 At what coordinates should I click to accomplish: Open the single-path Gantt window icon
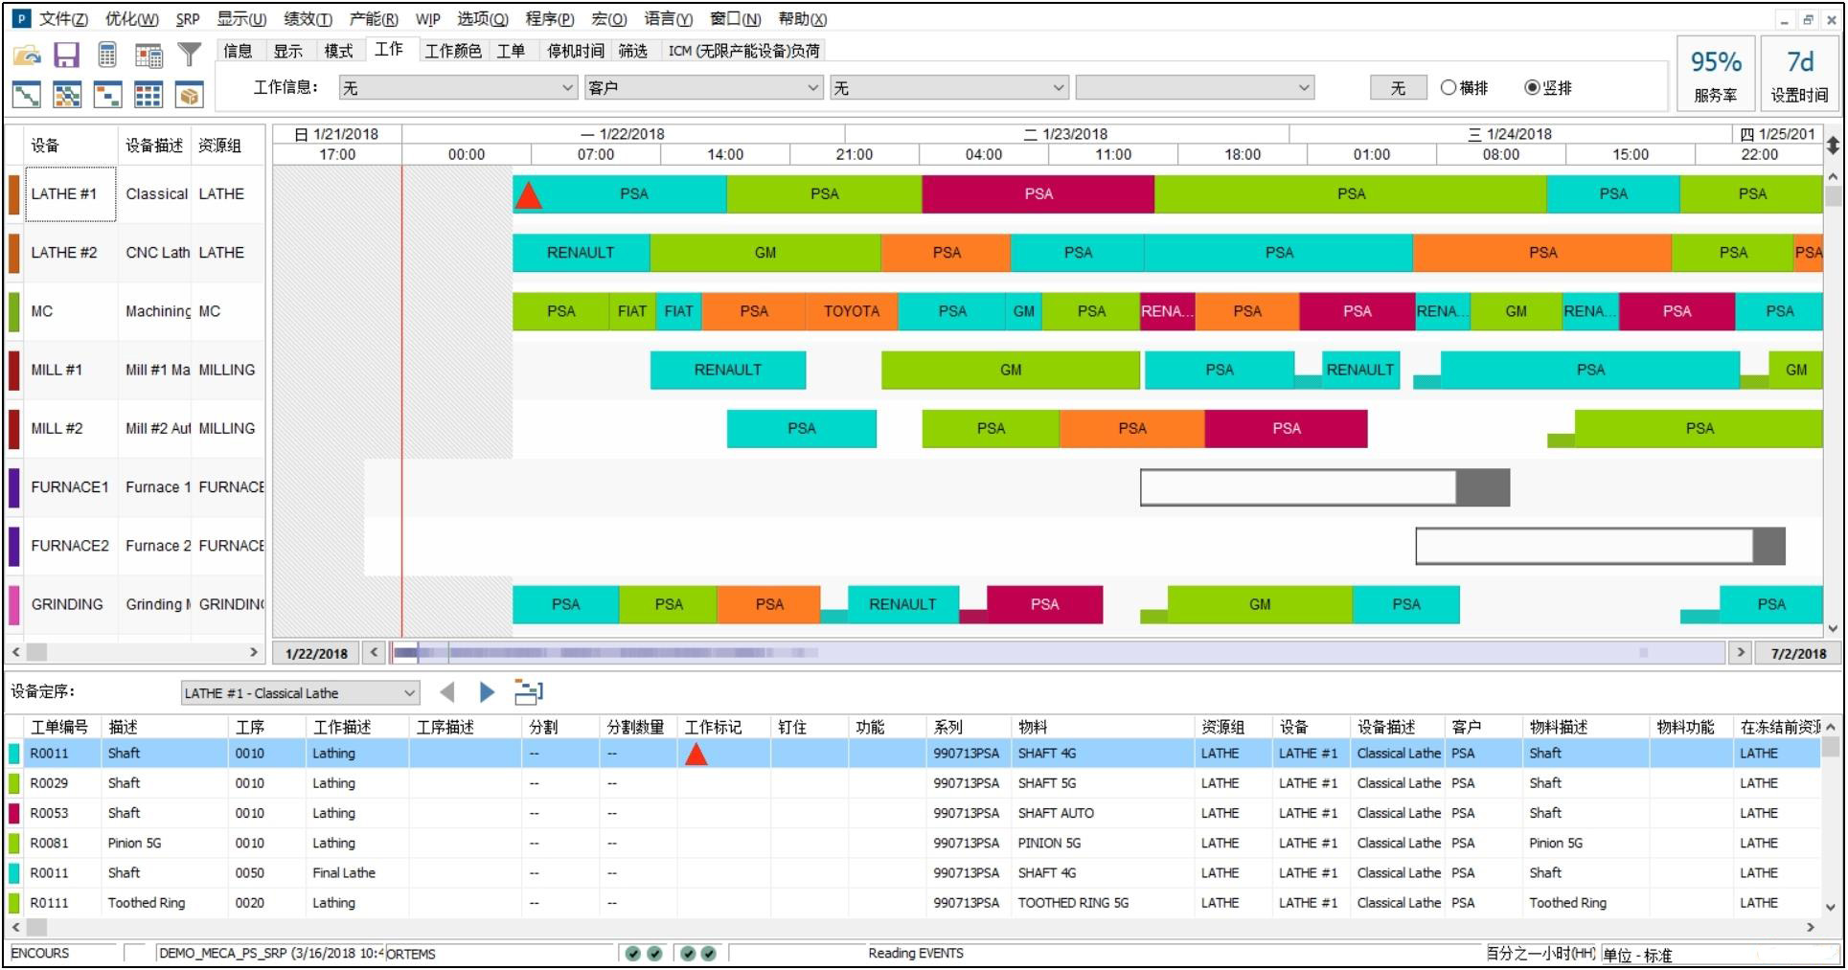coord(27,94)
